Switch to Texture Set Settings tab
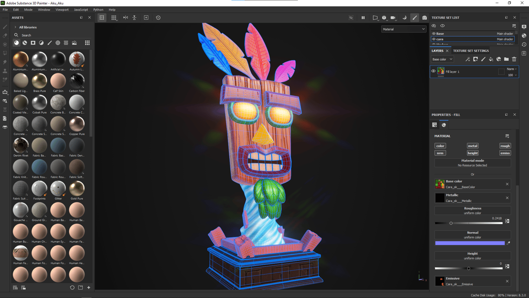The width and height of the screenshot is (529, 298). pos(471,51)
